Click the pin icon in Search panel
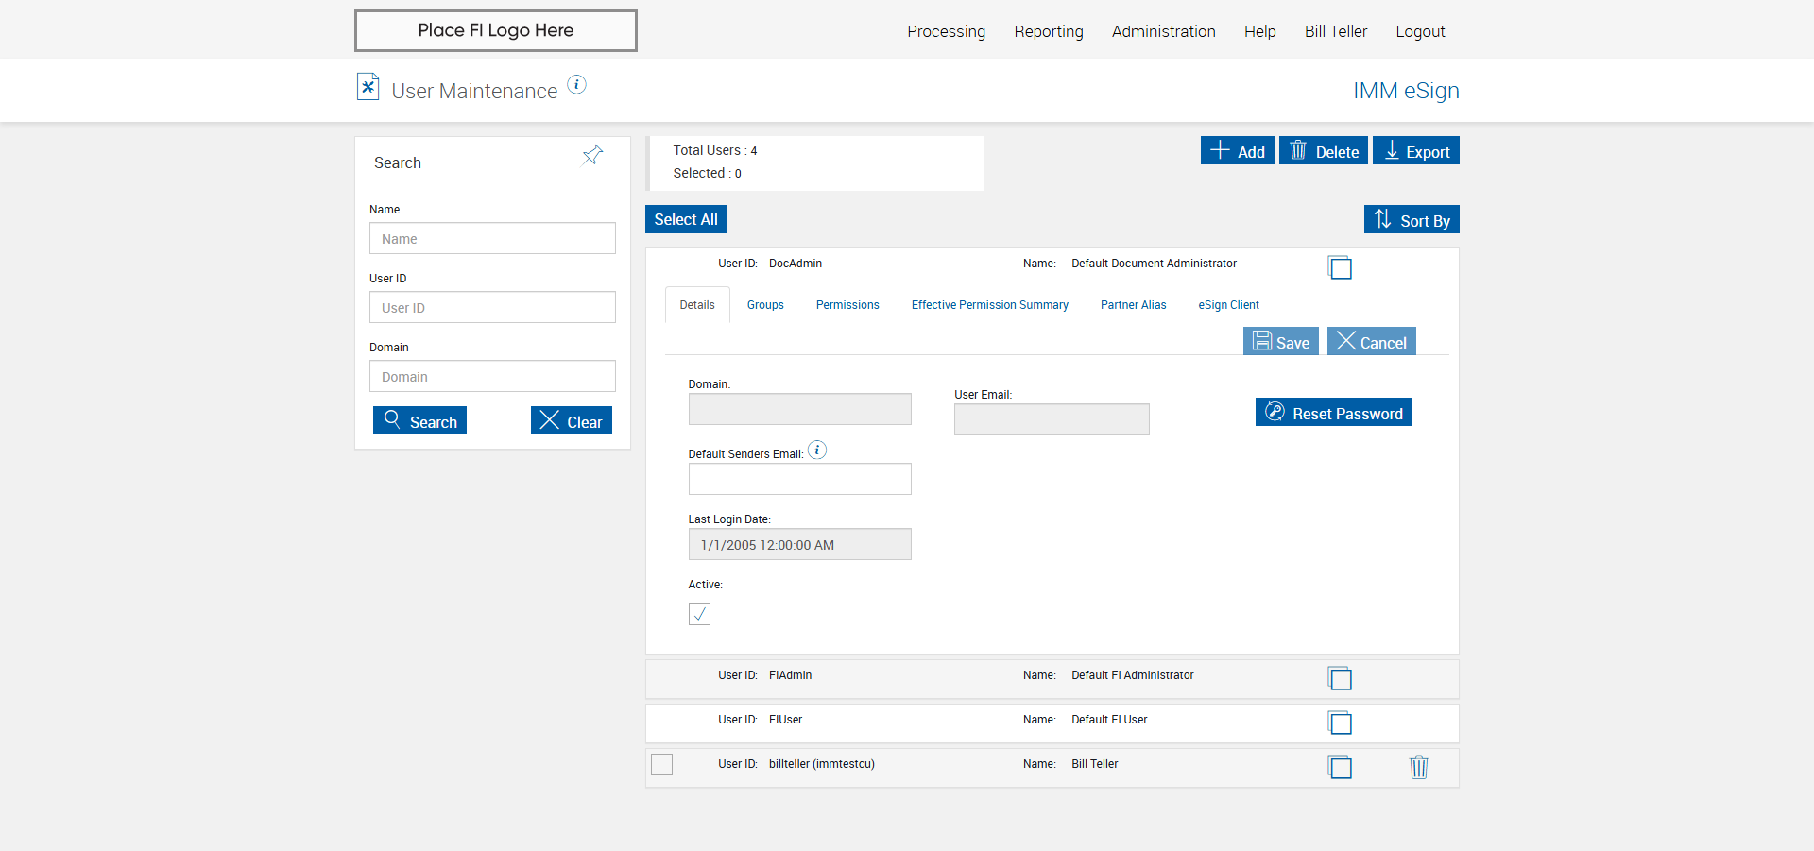The width and height of the screenshot is (1814, 851). click(x=592, y=155)
